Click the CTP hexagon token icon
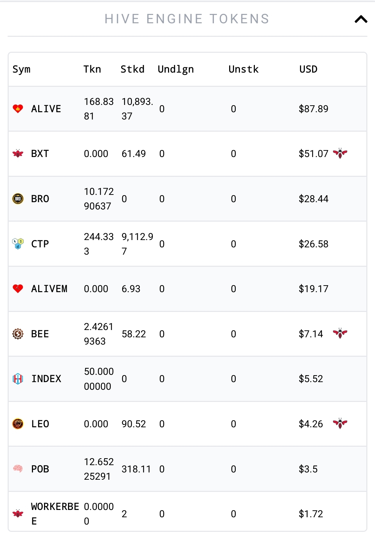This screenshot has height=536, width=375. 18,244
